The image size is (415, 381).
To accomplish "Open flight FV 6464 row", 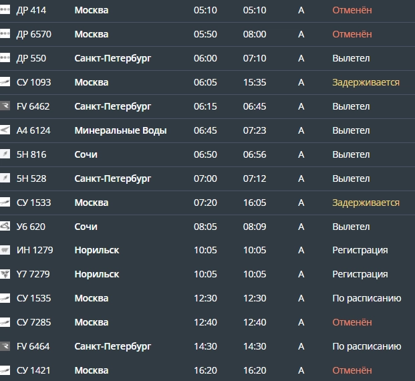I will pos(207,346).
